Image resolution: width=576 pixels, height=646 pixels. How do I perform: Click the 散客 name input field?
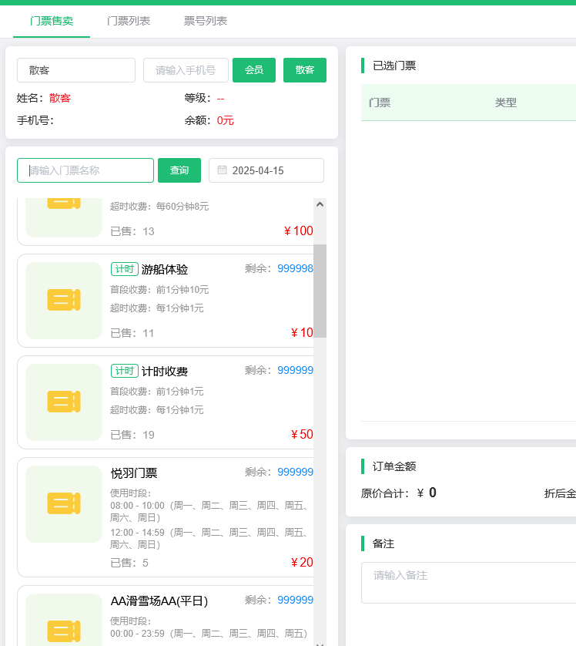(x=76, y=70)
